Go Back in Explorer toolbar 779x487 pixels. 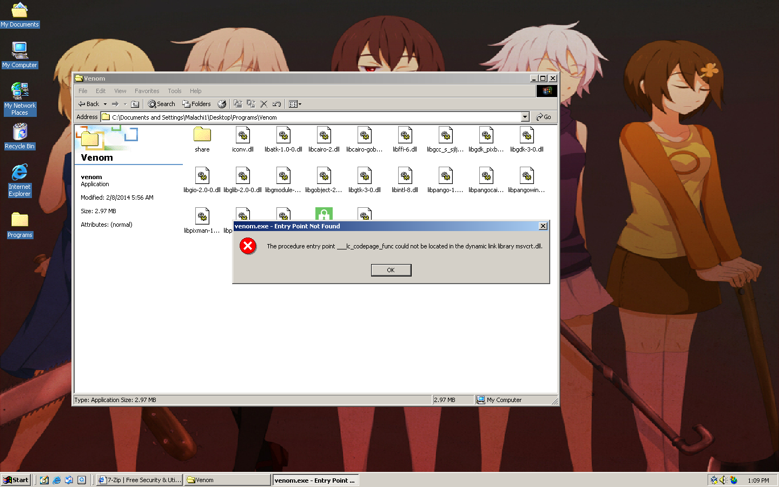(89, 104)
